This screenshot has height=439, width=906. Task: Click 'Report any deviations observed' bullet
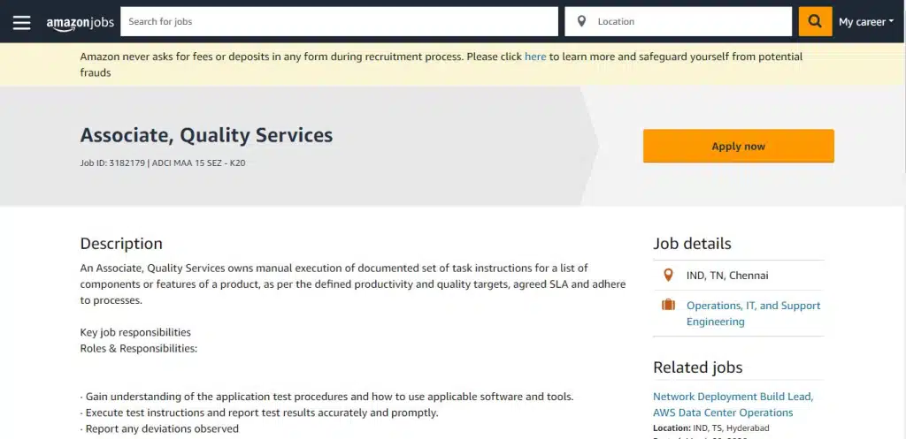coord(159,428)
